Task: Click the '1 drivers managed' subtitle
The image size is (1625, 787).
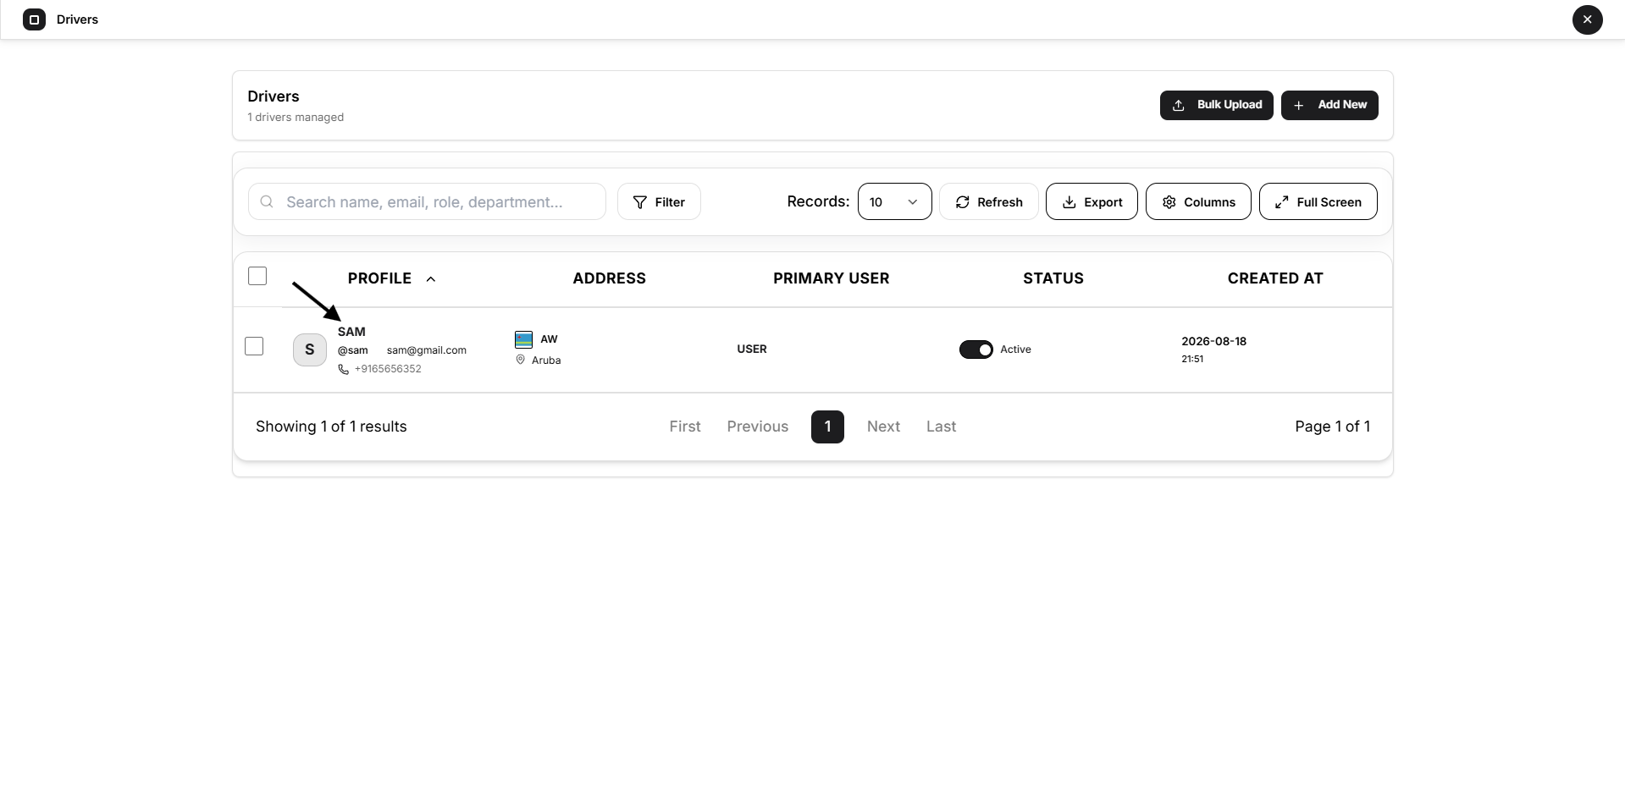Action: [296, 118]
